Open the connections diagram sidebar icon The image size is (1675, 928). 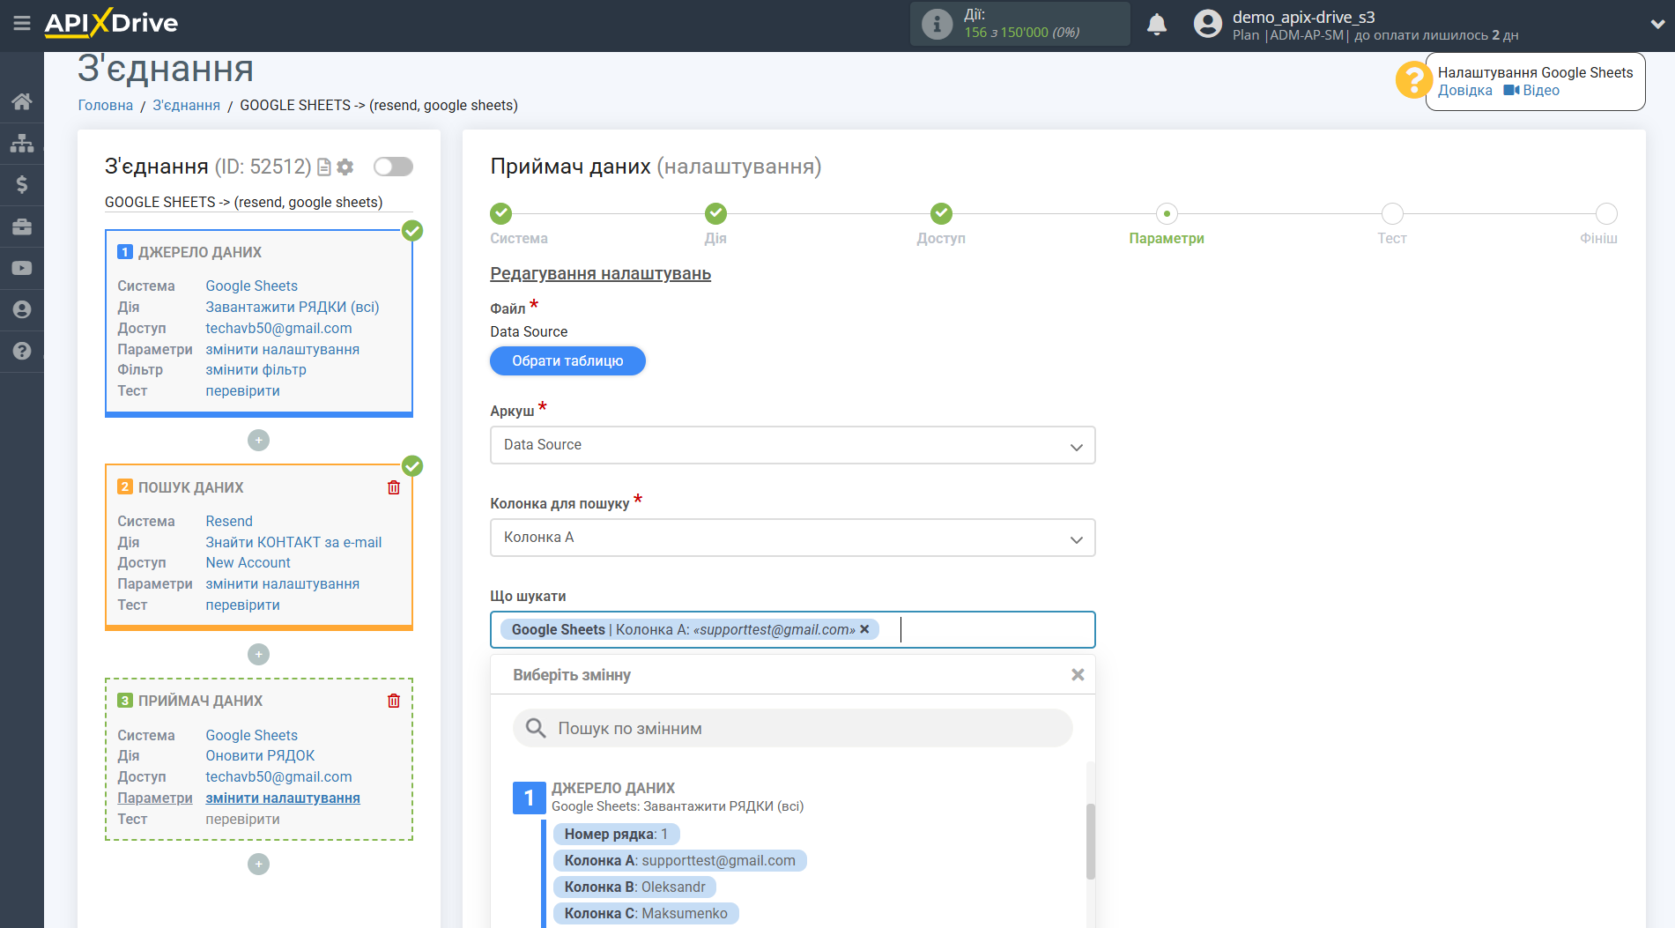22,143
